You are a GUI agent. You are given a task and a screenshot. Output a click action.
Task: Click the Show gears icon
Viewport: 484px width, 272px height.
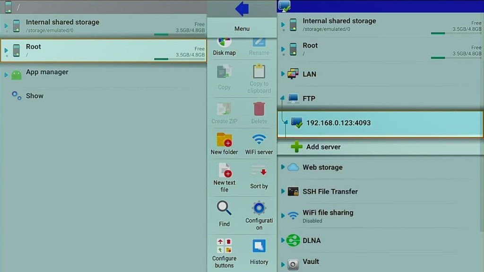[x=17, y=95]
